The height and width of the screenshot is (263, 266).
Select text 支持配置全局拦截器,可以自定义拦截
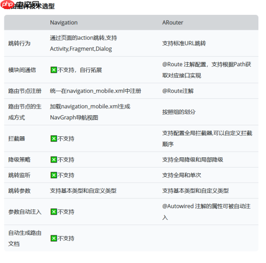tap(207, 133)
